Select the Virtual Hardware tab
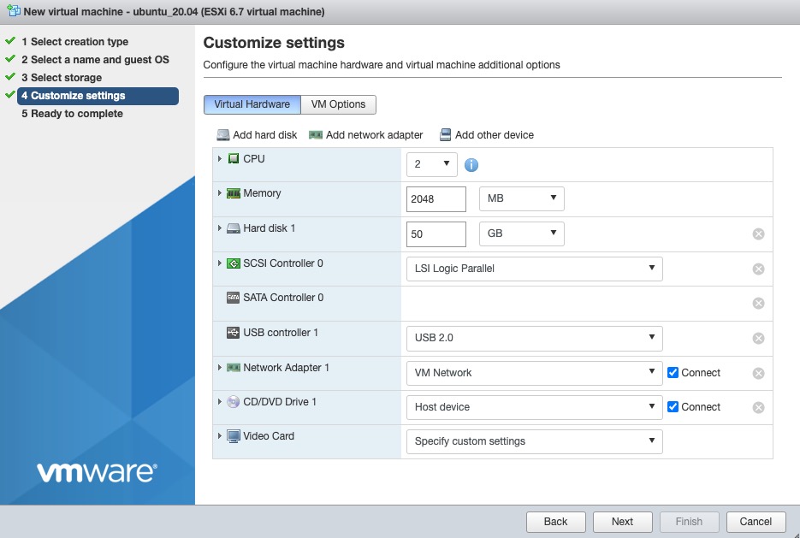Screen dimensions: 800x538 click(252, 104)
